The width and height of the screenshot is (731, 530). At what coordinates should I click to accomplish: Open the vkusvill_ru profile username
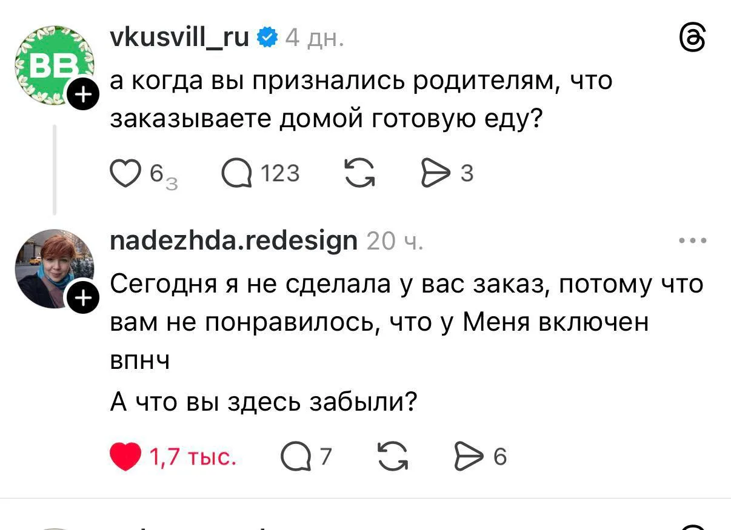coord(179,38)
